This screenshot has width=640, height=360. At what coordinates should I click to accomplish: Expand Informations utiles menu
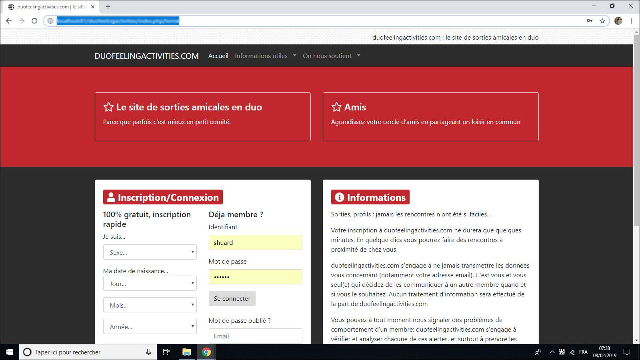click(x=265, y=56)
